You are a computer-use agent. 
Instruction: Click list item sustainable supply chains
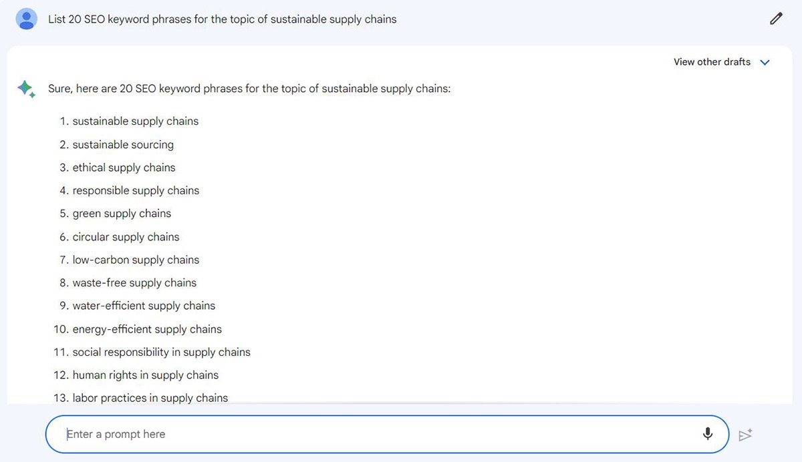coord(136,121)
